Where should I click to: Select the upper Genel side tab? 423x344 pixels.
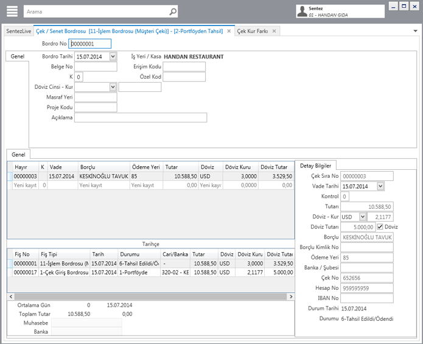18,57
